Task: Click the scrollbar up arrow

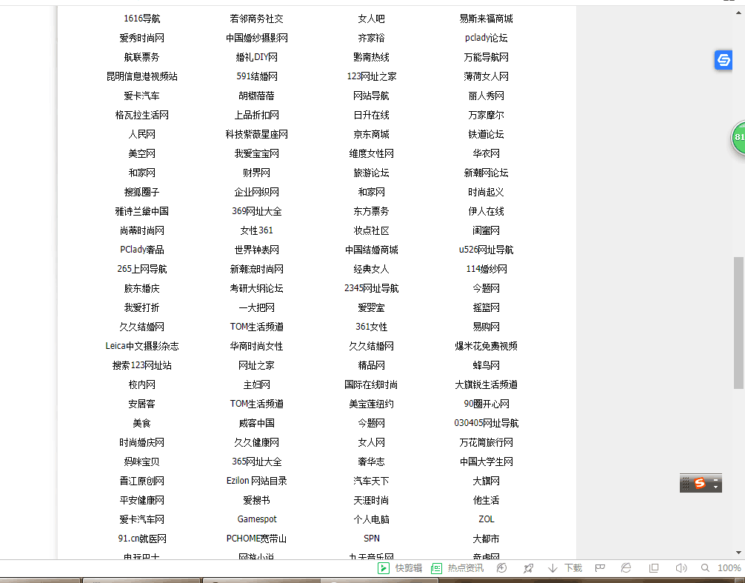Action: (738, 13)
